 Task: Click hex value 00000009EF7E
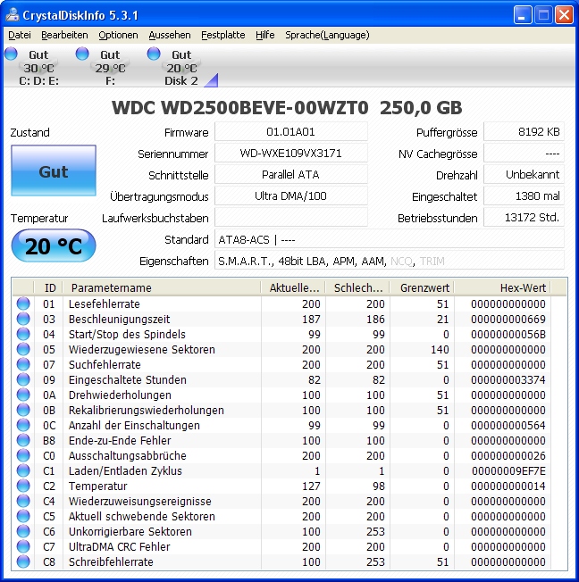[x=508, y=471]
